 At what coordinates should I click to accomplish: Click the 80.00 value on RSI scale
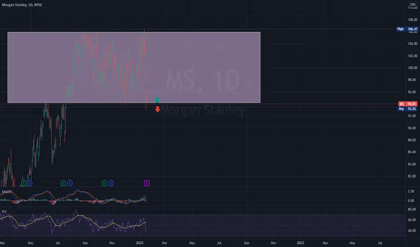pyautogui.click(x=412, y=209)
